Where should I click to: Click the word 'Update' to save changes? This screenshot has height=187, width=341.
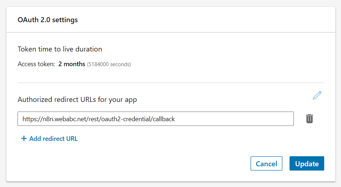pyautogui.click(x=307, y=164)
